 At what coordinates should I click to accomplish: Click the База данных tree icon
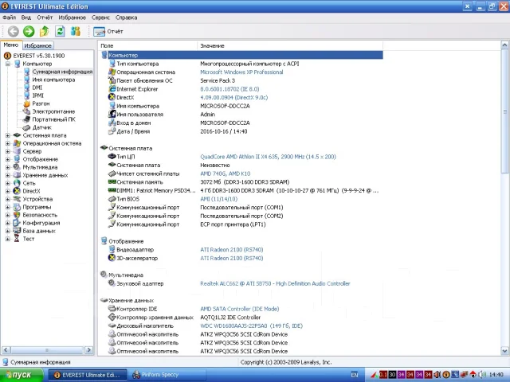tap(17, 231)
